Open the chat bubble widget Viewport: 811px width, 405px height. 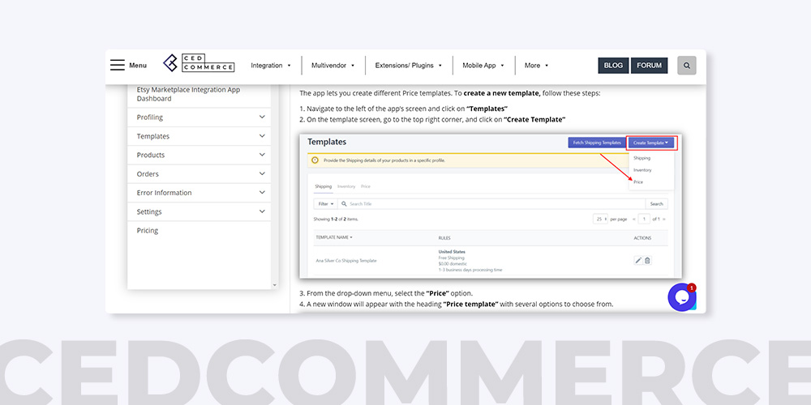(682, 297)
